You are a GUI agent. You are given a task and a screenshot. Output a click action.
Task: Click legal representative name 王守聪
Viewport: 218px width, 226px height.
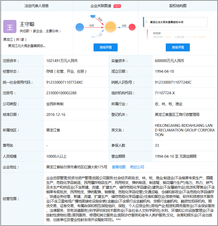point(27,24)
